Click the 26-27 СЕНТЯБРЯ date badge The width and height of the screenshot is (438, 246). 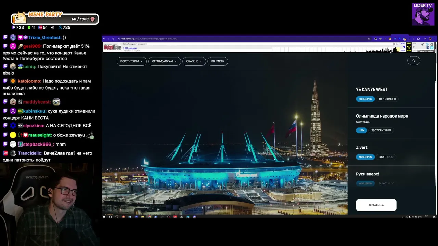click(x=381, y=130)
